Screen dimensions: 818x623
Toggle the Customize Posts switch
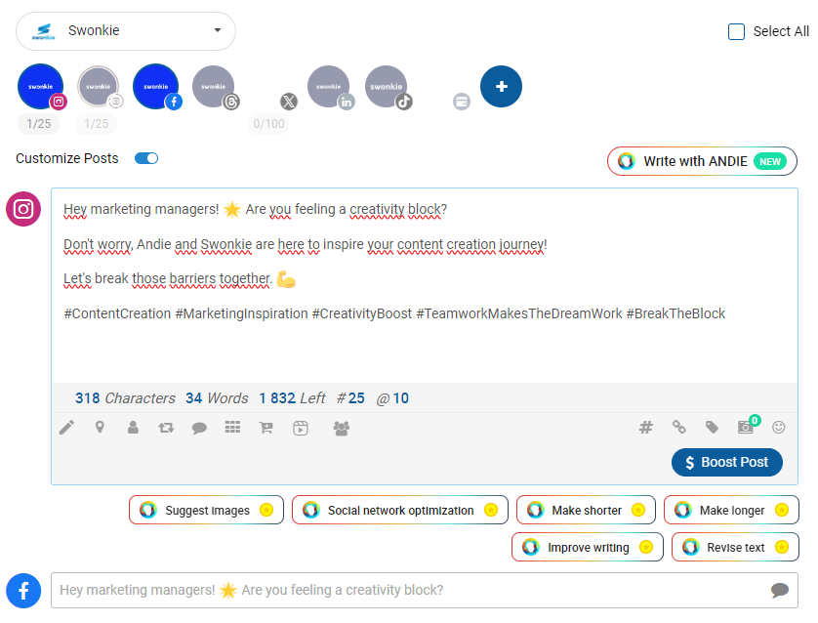[146, 158]
